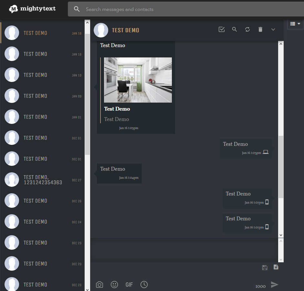This screenshot has width=304, height=291.
Task: Open the emoji picker smiley icon
Action: 114,285
